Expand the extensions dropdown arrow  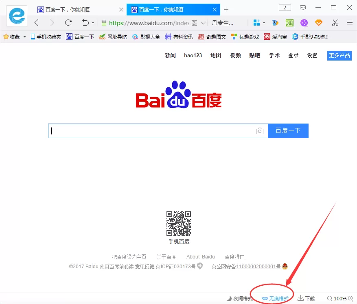(264, 23)
